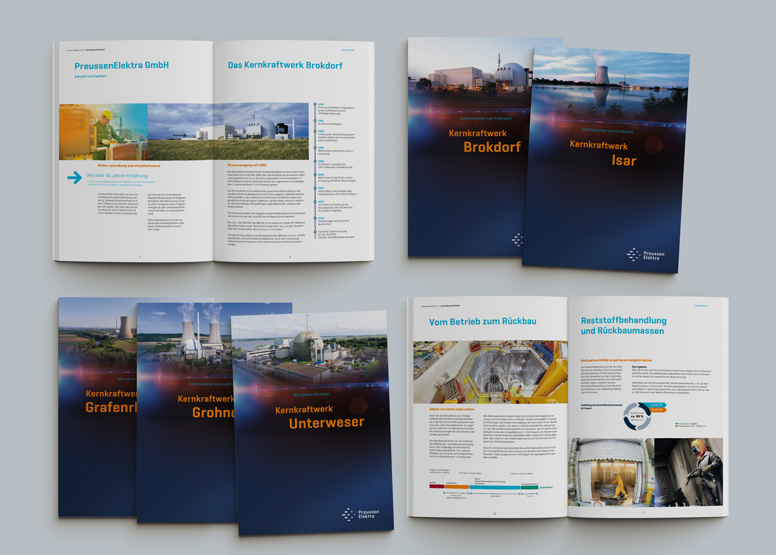The width and height of the screenshot is (776, 555).
Task: Click 'Sicher, zuverlässig und umweltschonend' orange heading
Action: click(x=129, y=165)
